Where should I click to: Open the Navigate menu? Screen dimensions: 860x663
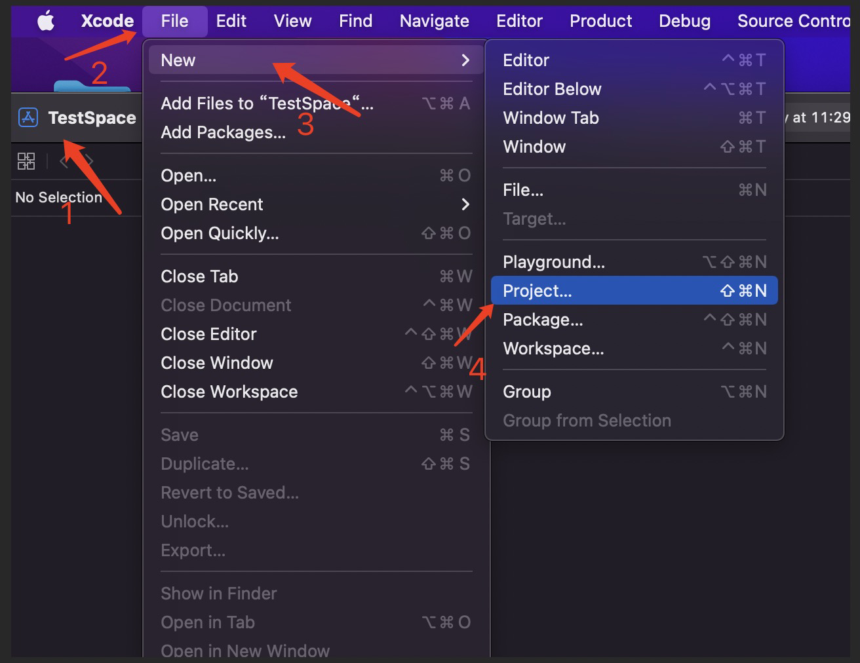434,21
